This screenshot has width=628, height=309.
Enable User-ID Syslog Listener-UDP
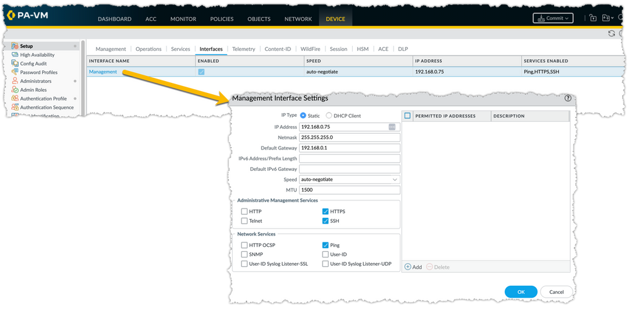click(326, 264)
